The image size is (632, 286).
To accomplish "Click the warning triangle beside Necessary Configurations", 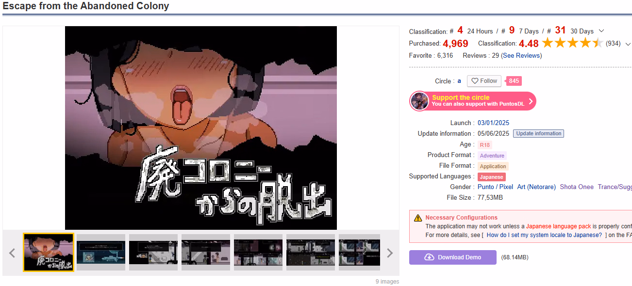I will pyautogui.click(x=417, y=218).
